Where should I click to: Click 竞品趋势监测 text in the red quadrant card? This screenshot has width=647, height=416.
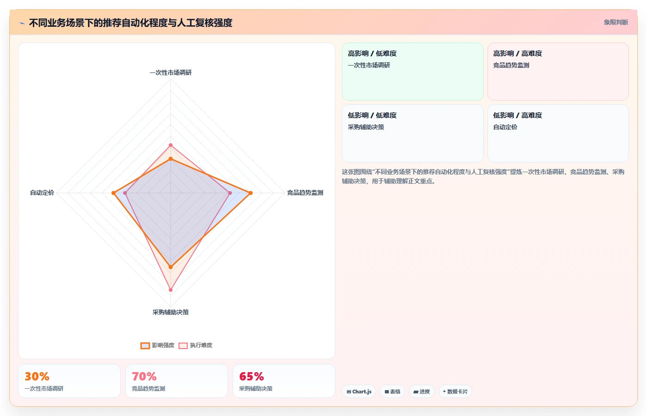tap(511, 65)
